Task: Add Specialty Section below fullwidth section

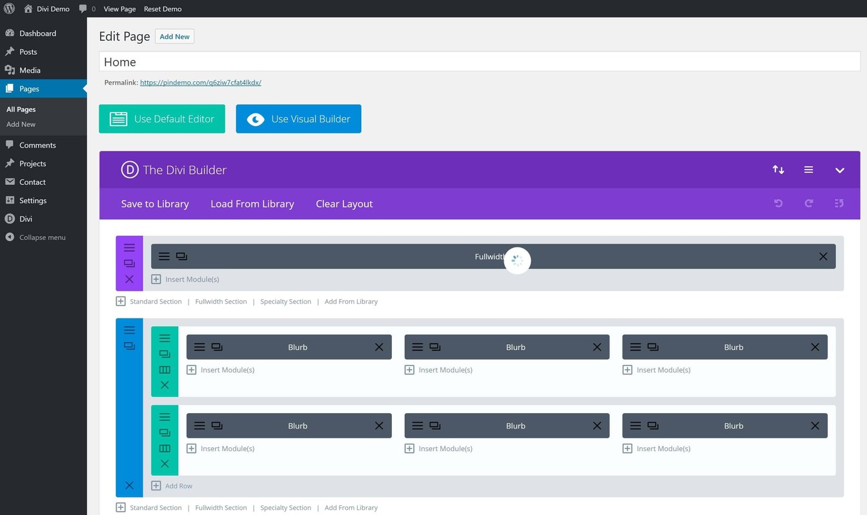Action: [285, 302]
